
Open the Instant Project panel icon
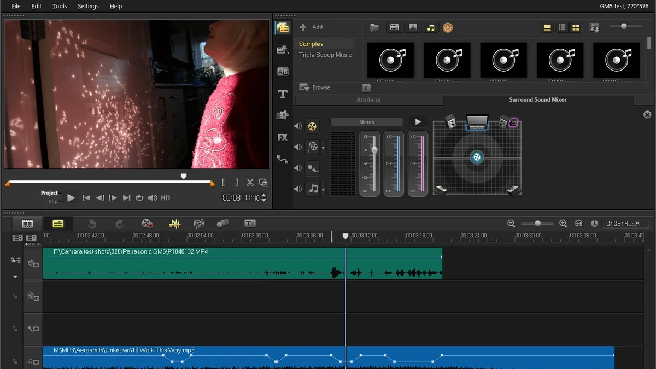click(x=282, y=50)
